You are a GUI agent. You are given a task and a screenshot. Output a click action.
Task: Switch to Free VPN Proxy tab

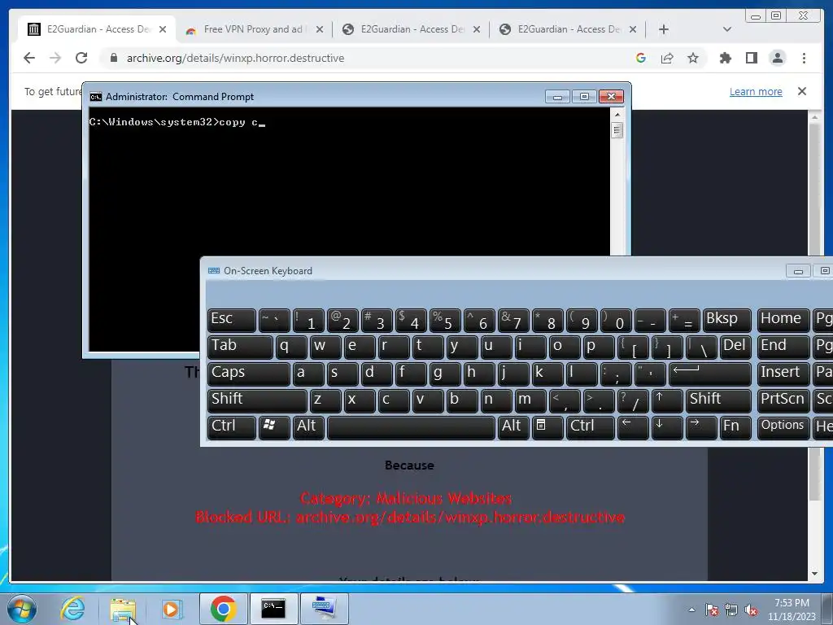coord(253,29)
